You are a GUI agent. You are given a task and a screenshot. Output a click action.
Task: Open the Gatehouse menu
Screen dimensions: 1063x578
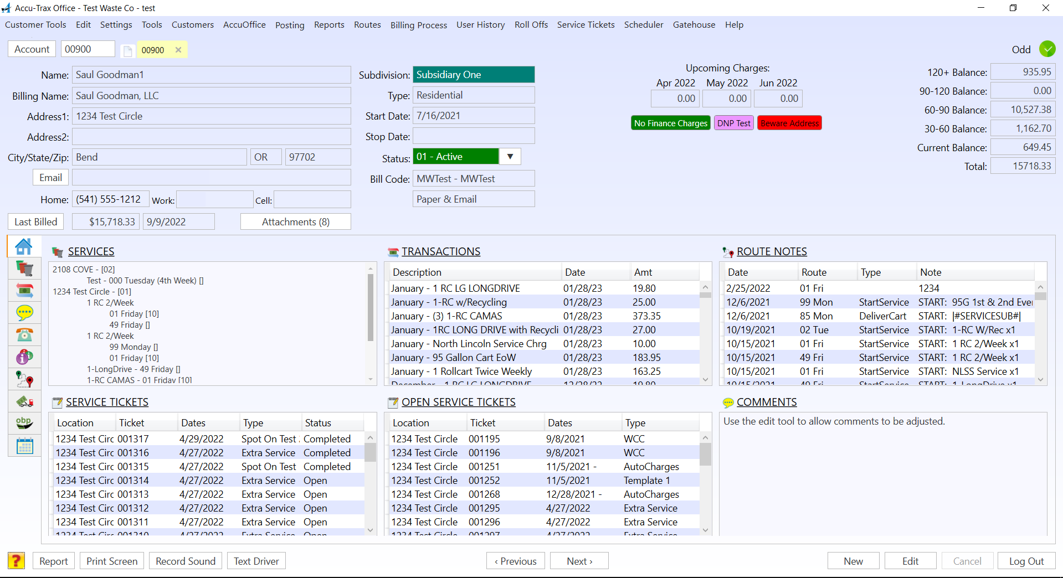[x=694, y=25]
